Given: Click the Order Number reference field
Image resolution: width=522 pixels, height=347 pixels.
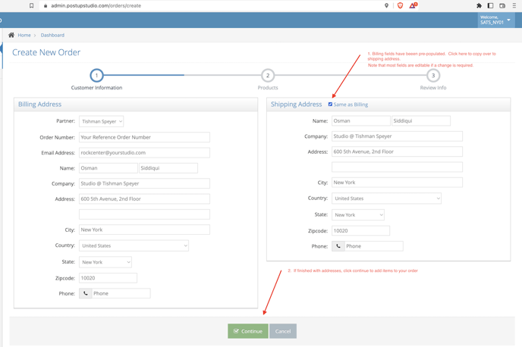Looking at the screenshot, I should coord(144,137).
